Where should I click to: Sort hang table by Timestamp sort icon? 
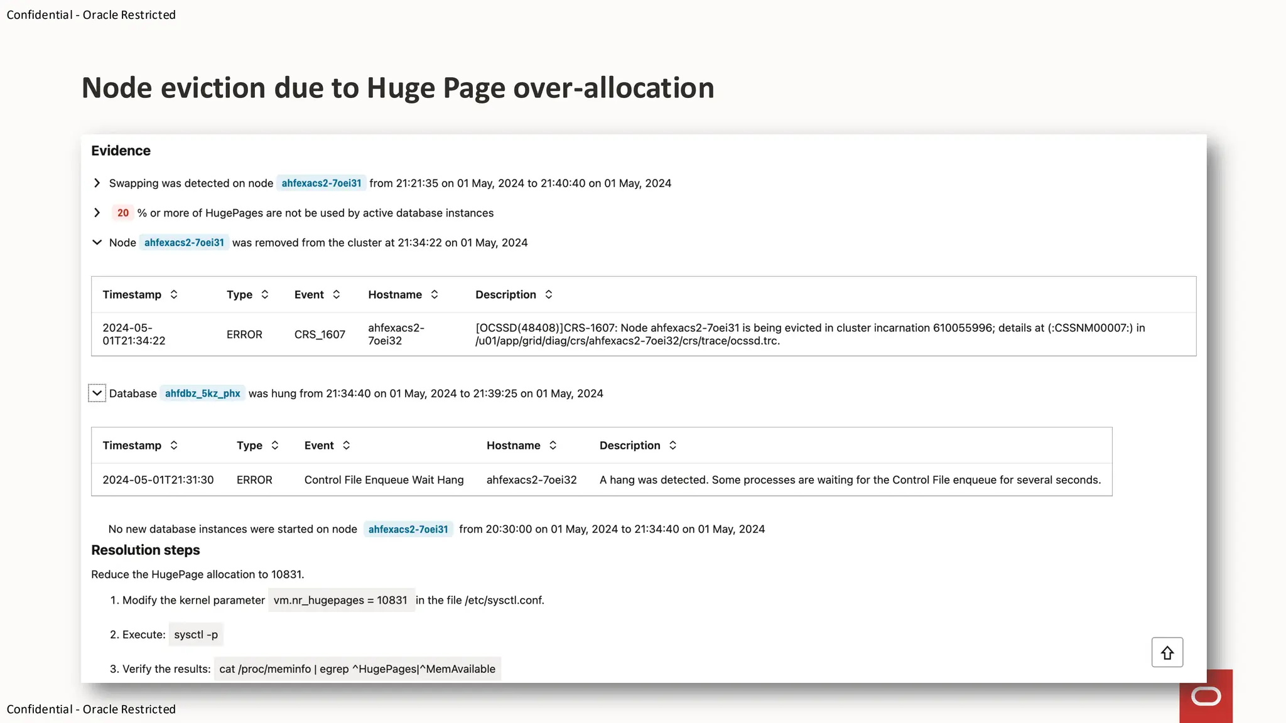(x=174, y=445)
